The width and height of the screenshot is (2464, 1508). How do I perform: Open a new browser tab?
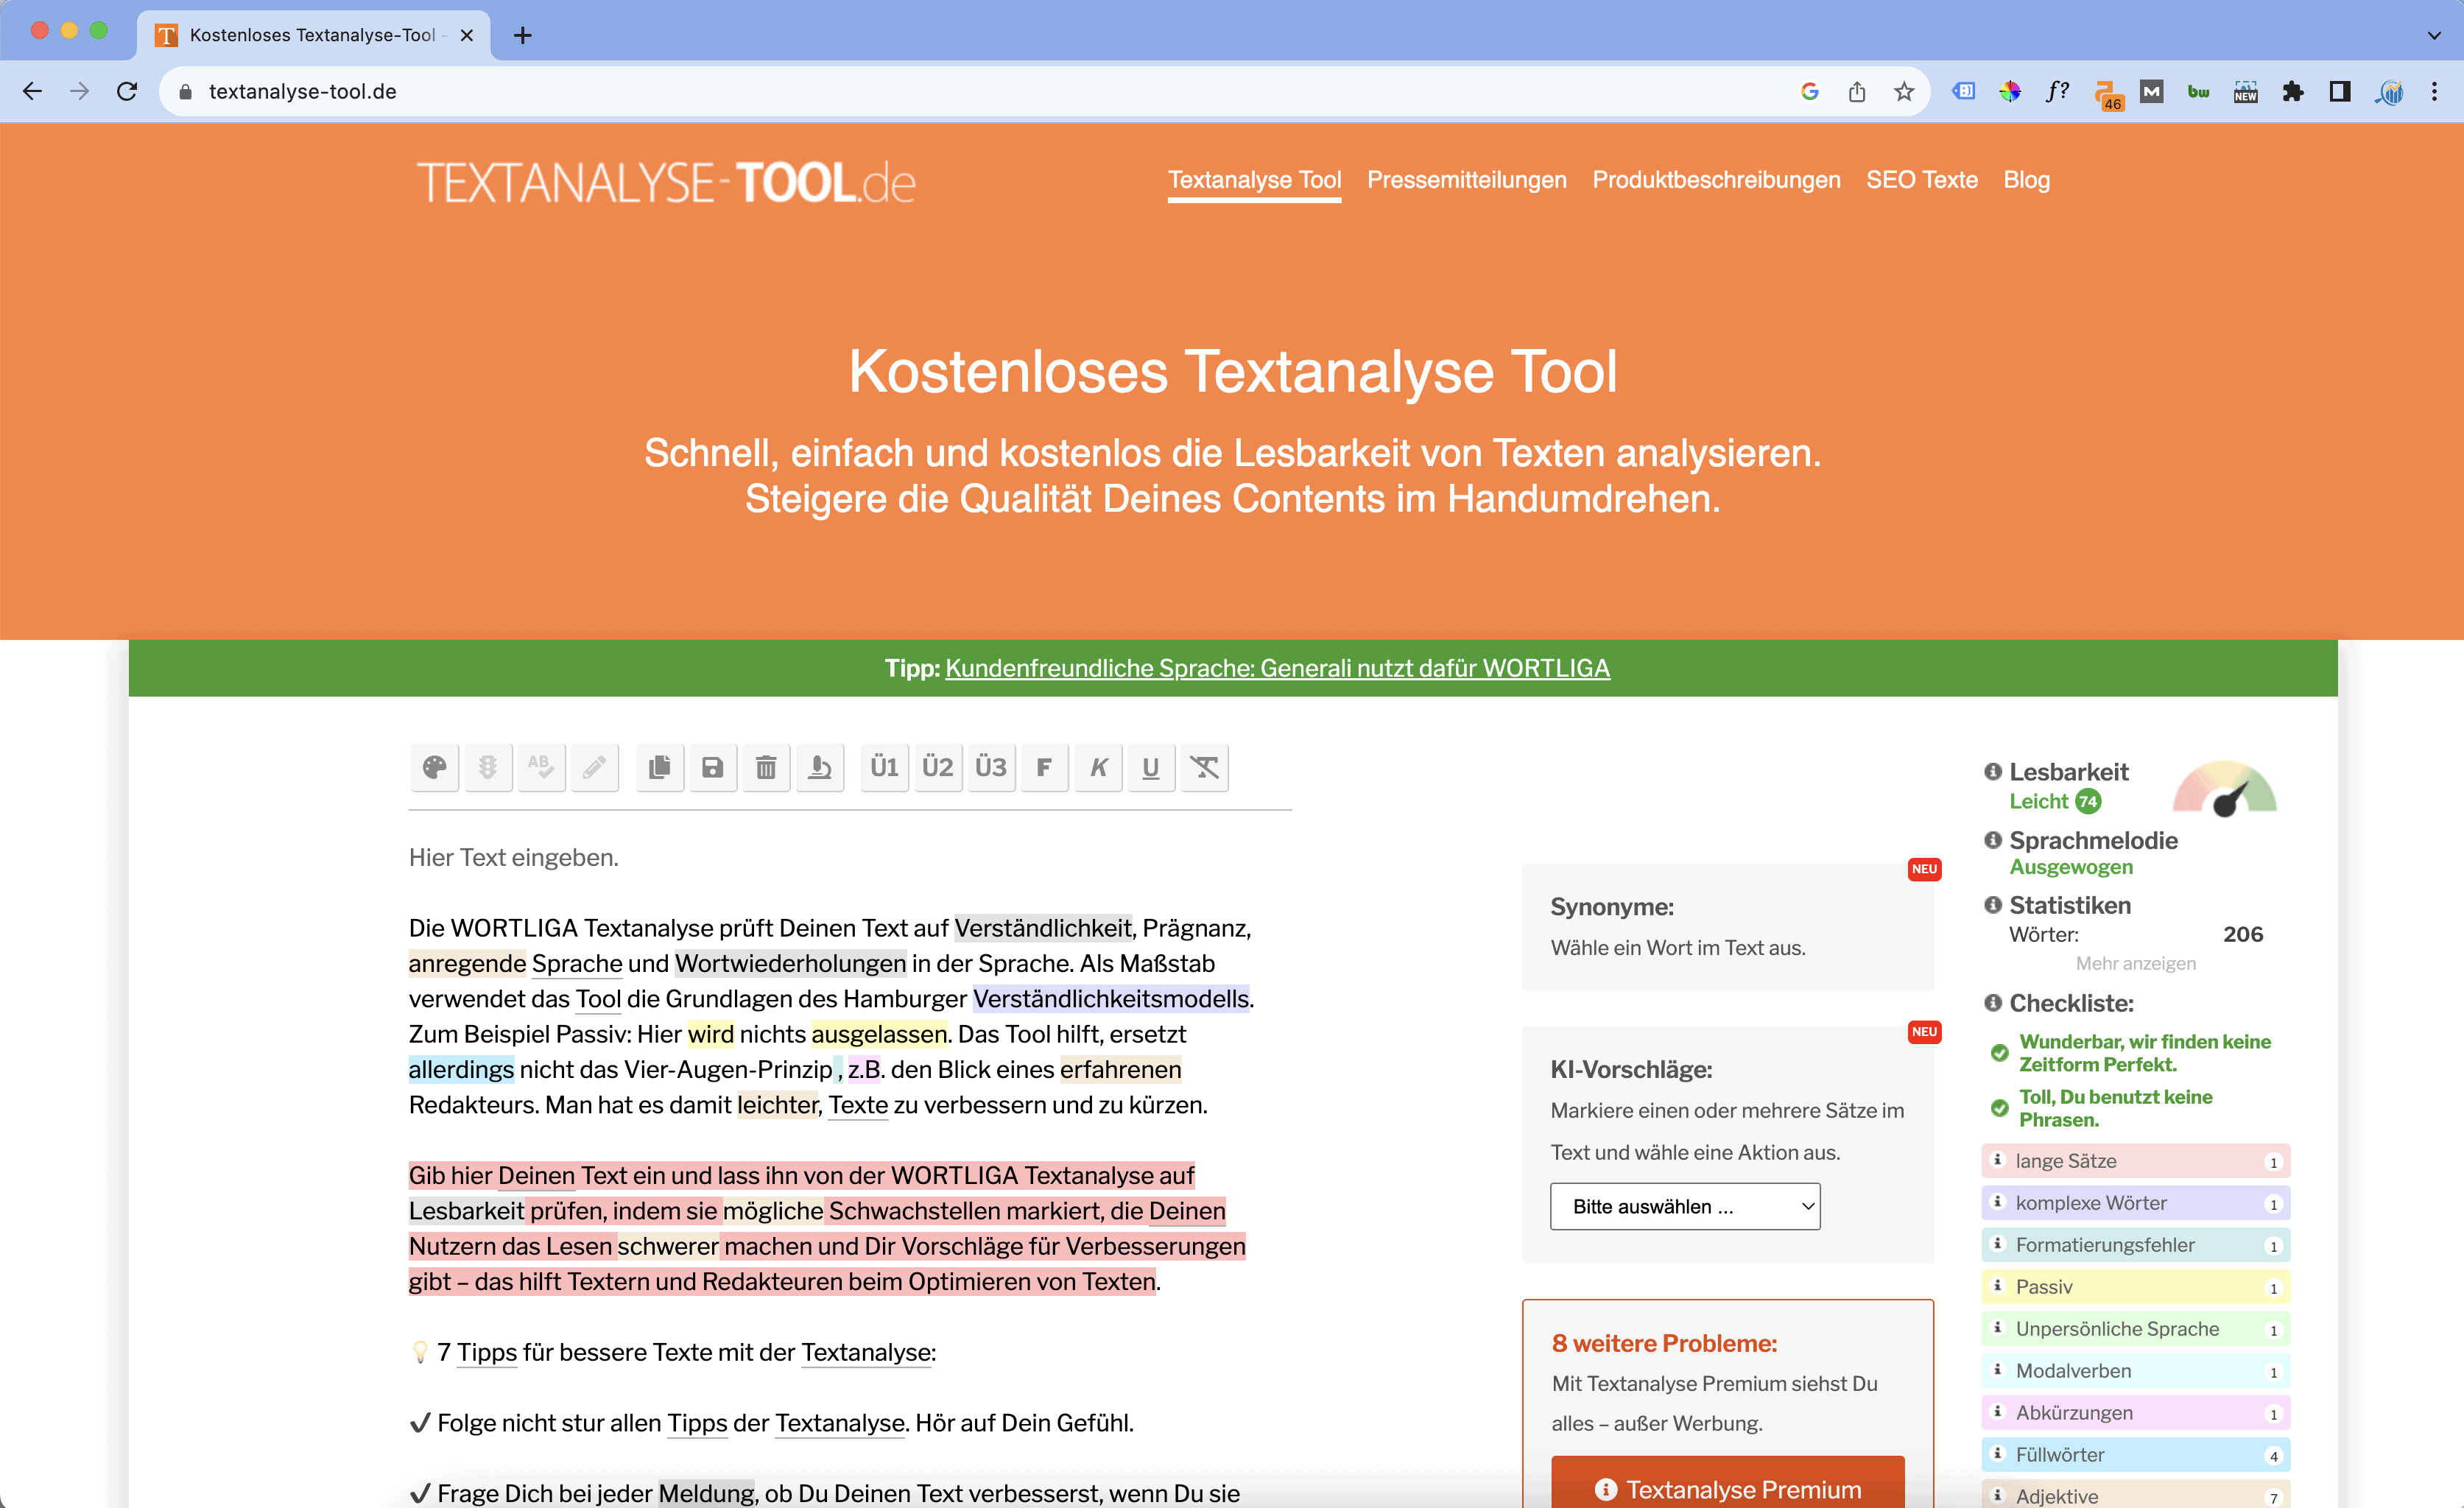522,35
